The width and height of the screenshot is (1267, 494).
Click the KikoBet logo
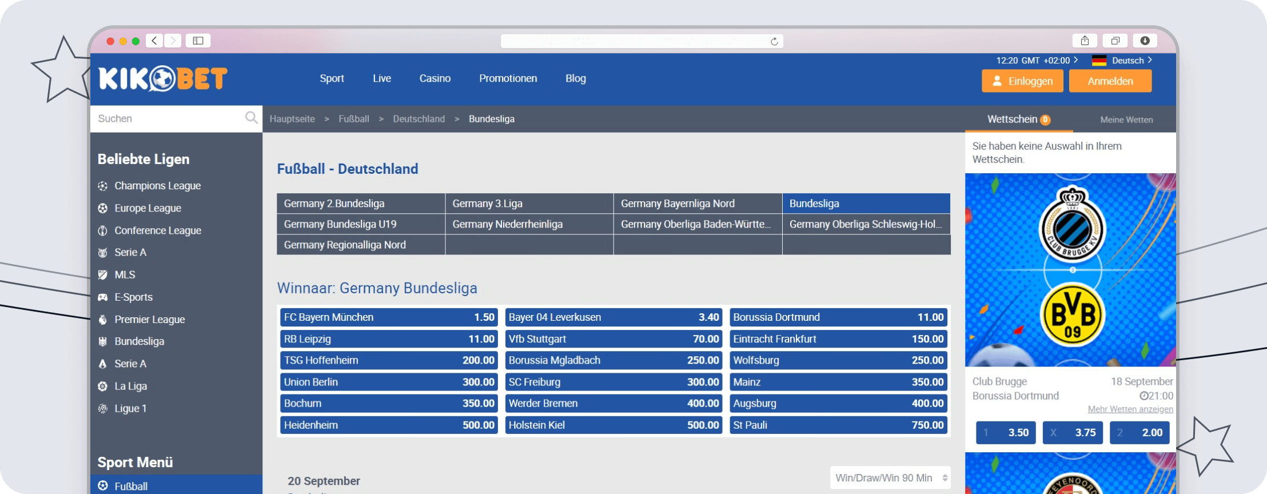point(163,79)
